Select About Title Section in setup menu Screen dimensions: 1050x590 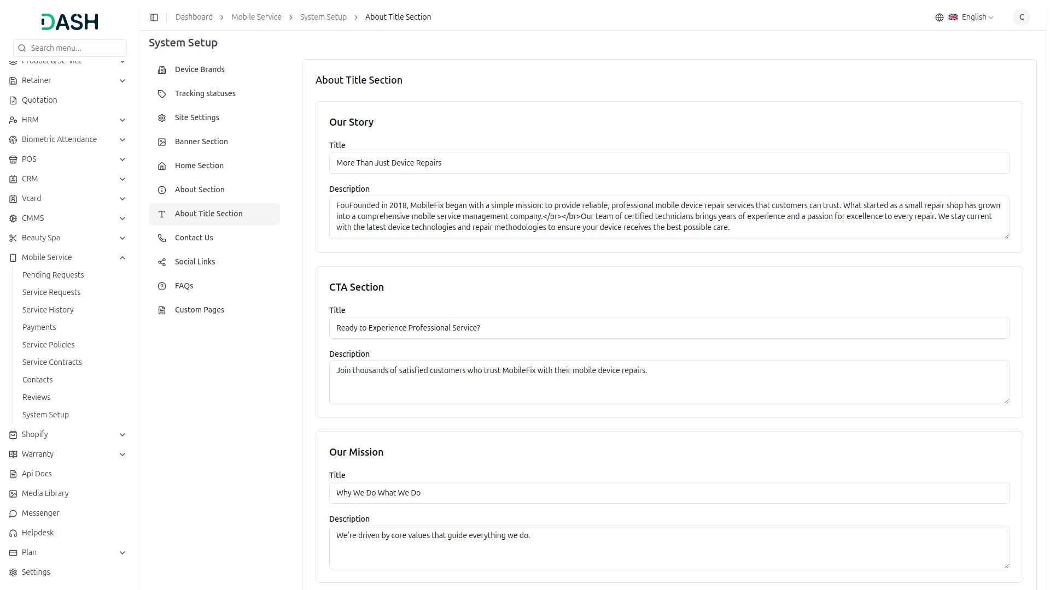click(x=208, y=214)
